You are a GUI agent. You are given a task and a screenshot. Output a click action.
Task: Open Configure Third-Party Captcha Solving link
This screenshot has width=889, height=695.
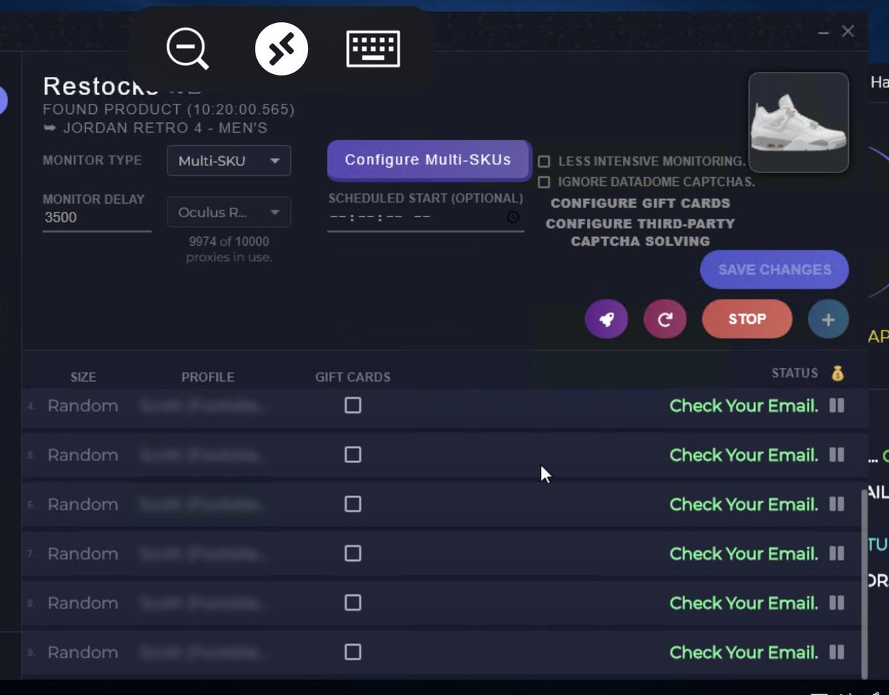point(641,232)
